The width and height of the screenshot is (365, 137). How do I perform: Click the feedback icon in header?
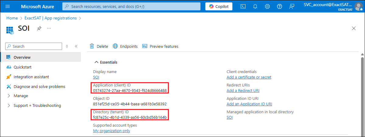[292, 6]
